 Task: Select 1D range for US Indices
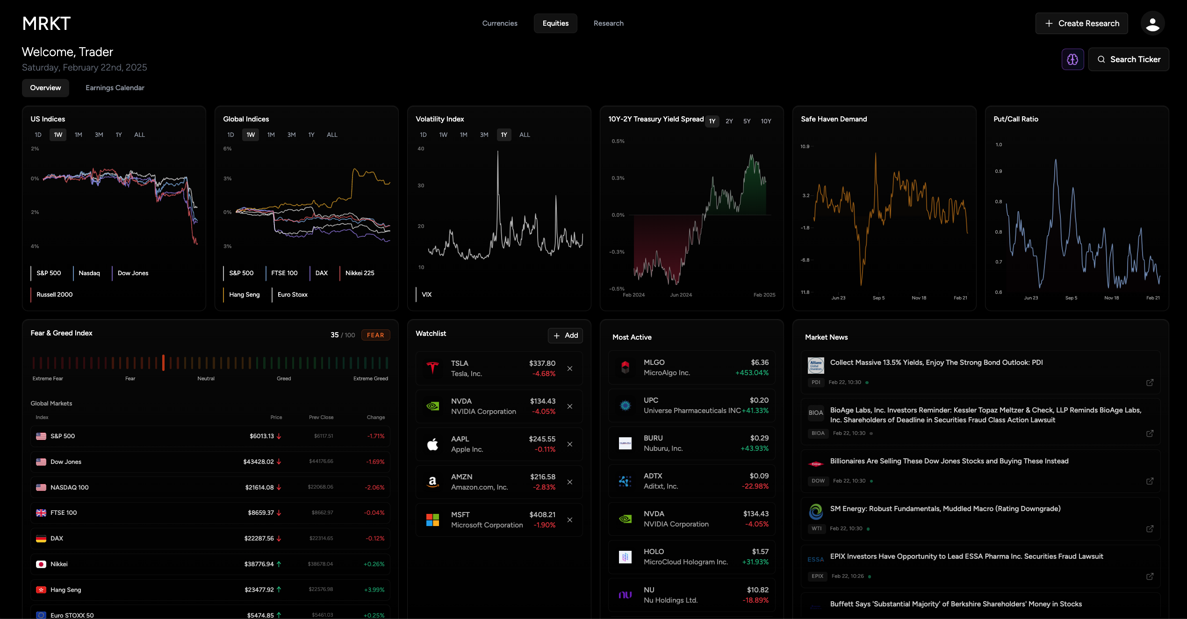coord(38,135)
